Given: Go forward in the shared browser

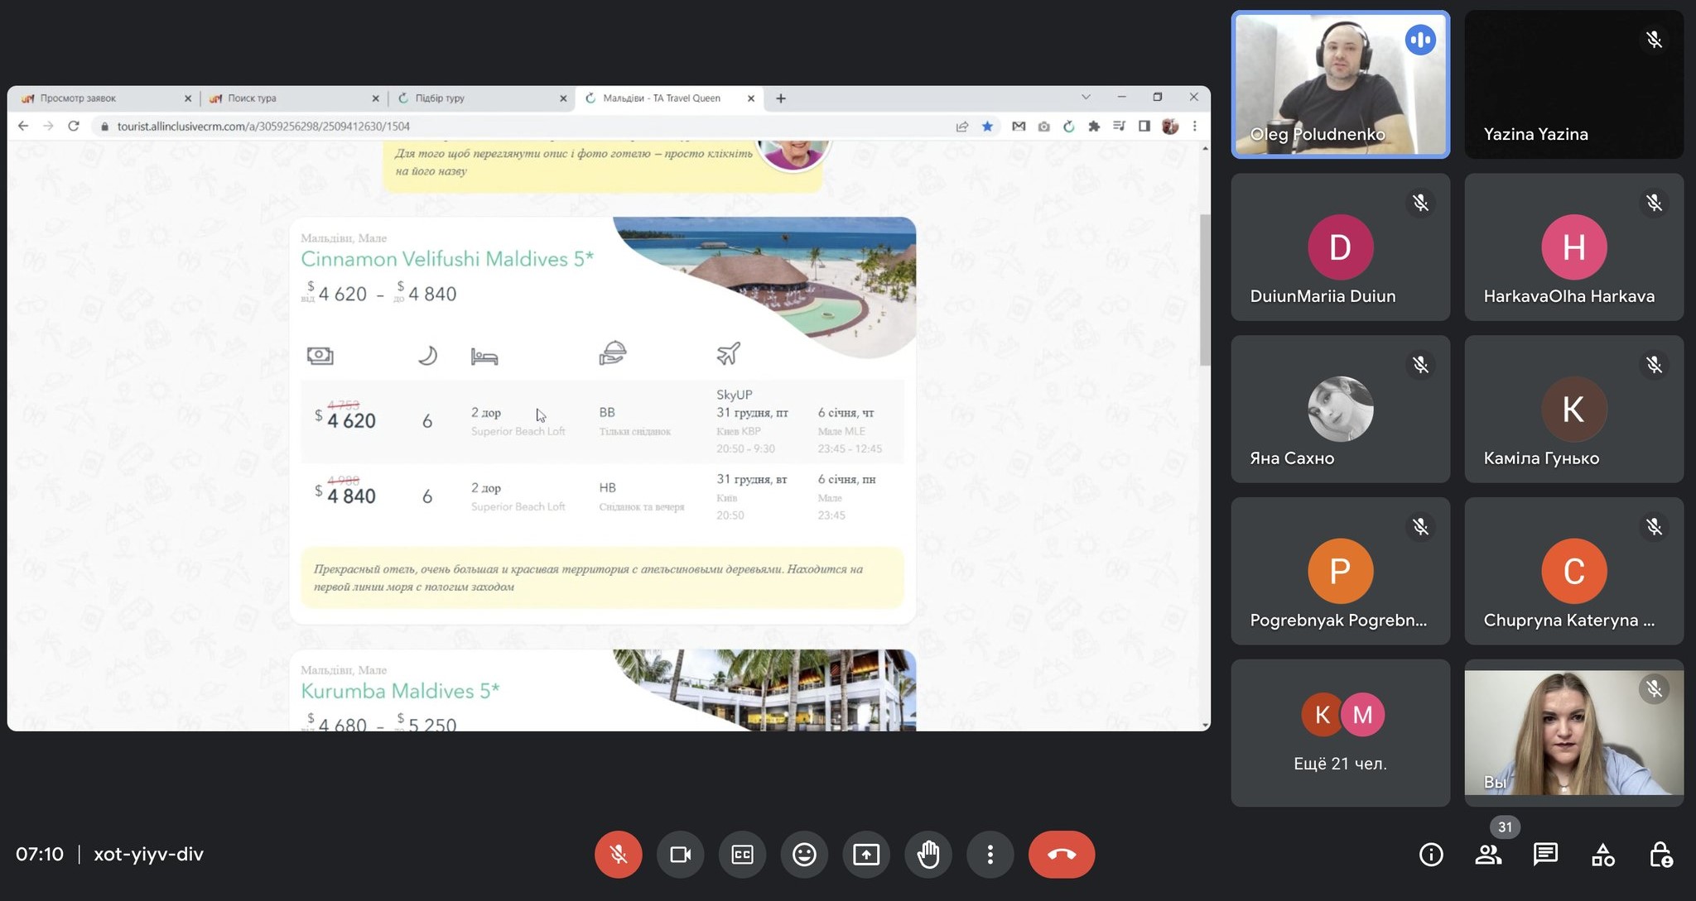Looking at the screenshot, I should point(48,126).
